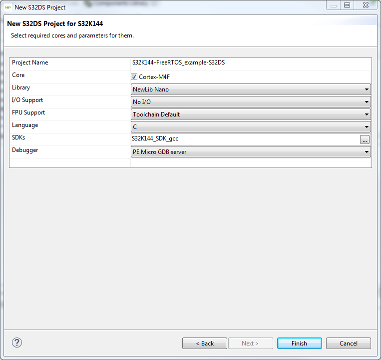Open the Debugger PE Micro GDB server dropdown
This screenshot has height=360, width=381.
click(251, 152)
